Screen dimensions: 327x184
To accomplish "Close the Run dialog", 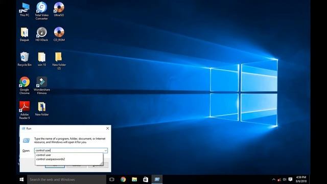I will click(107, 128).
